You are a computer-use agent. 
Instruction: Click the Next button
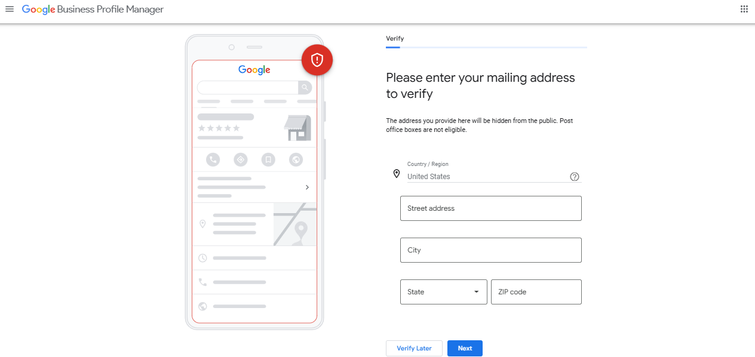465,348
